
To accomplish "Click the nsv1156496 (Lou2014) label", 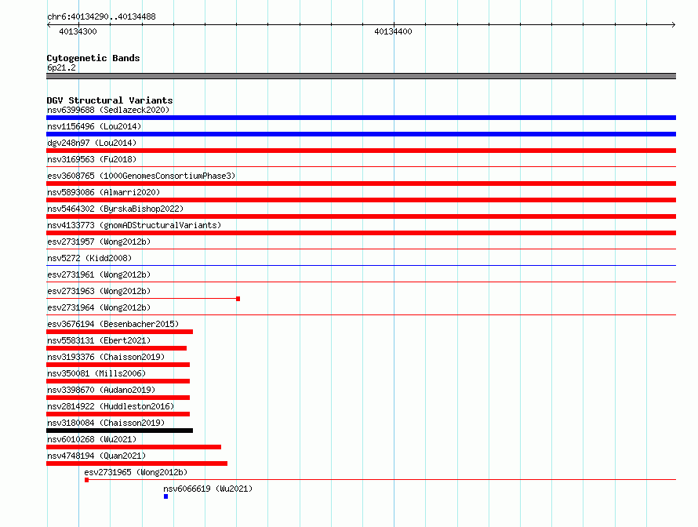I will point(94,126).
